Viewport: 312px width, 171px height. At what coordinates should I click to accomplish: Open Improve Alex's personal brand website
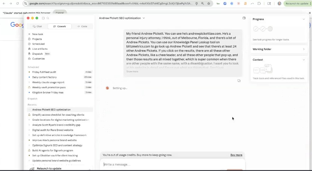pyautogui.click(x=60, y=140)
